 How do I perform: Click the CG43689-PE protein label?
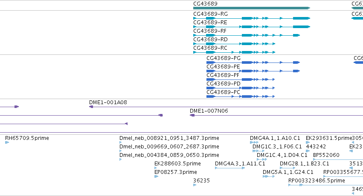pyautogui.click(x=223, y=67)
